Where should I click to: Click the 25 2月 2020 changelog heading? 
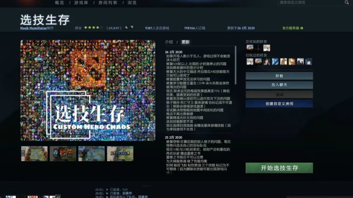[174, 138]
